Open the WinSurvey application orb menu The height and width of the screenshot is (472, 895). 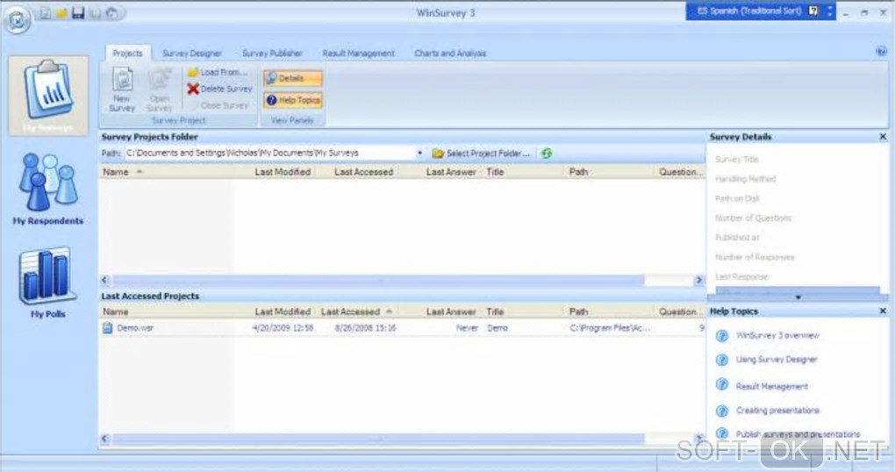coord(18,20)
